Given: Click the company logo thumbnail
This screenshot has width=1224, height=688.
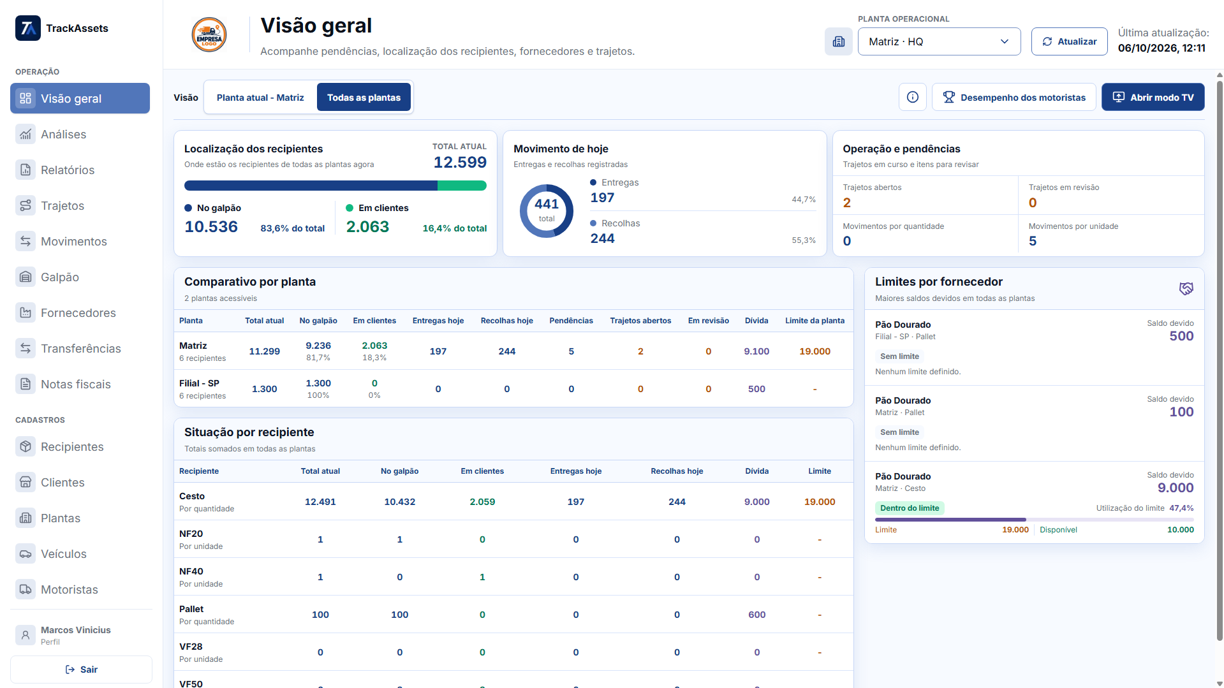Looking at the screenshot, I should click(x=209, y=34).
